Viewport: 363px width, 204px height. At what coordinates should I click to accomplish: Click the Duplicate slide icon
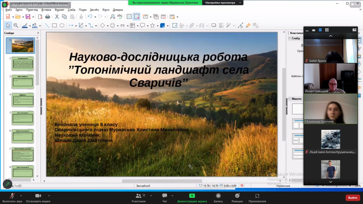click(x=156, y=17)
